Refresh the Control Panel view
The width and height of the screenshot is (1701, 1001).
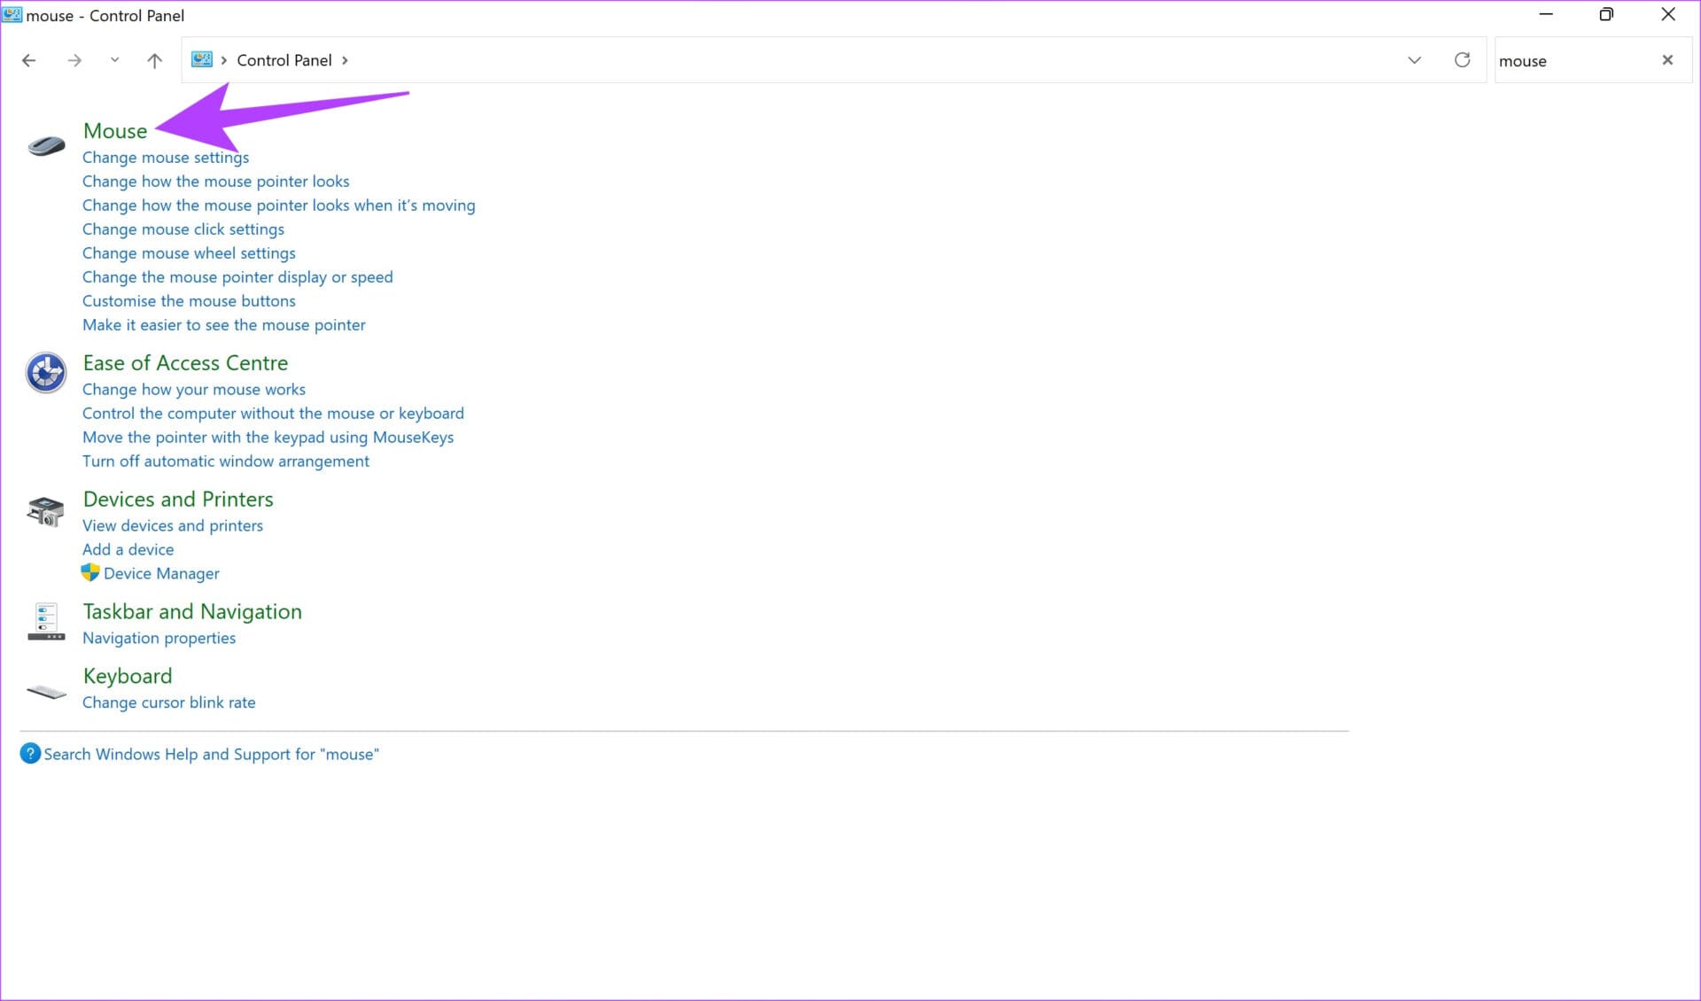click(1462, 59)
